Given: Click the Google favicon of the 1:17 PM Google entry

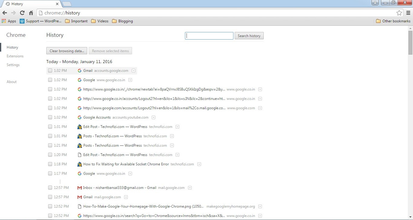Looking at the screenshot, I should coord(80,174).
